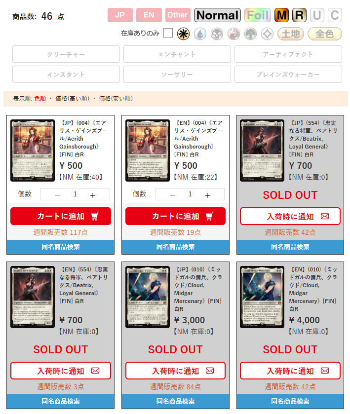Image resolution: width=350 pixels, height=414 pixels.
Task: Toggle the Foil finish filter
Action: coord(258,15)
